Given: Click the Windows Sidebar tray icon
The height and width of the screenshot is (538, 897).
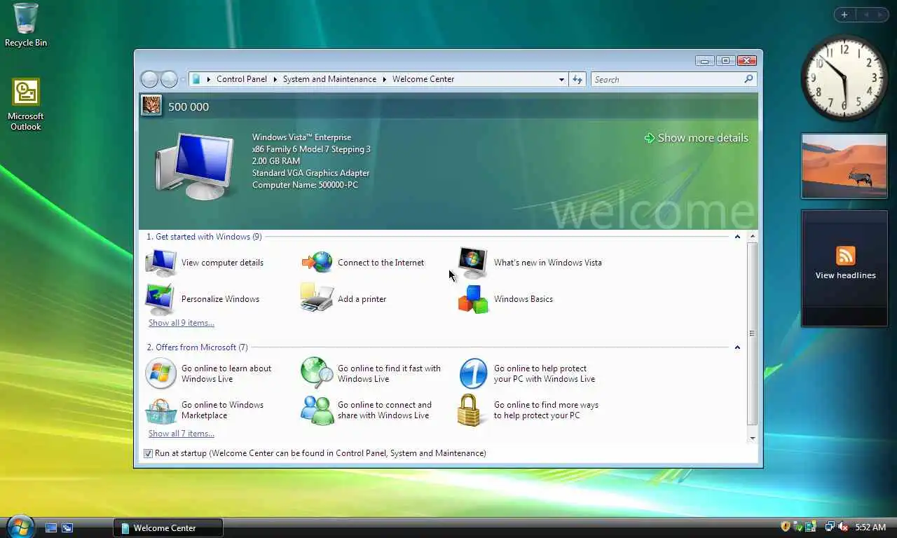Looking at the screenshot, I should pos(812,527).
